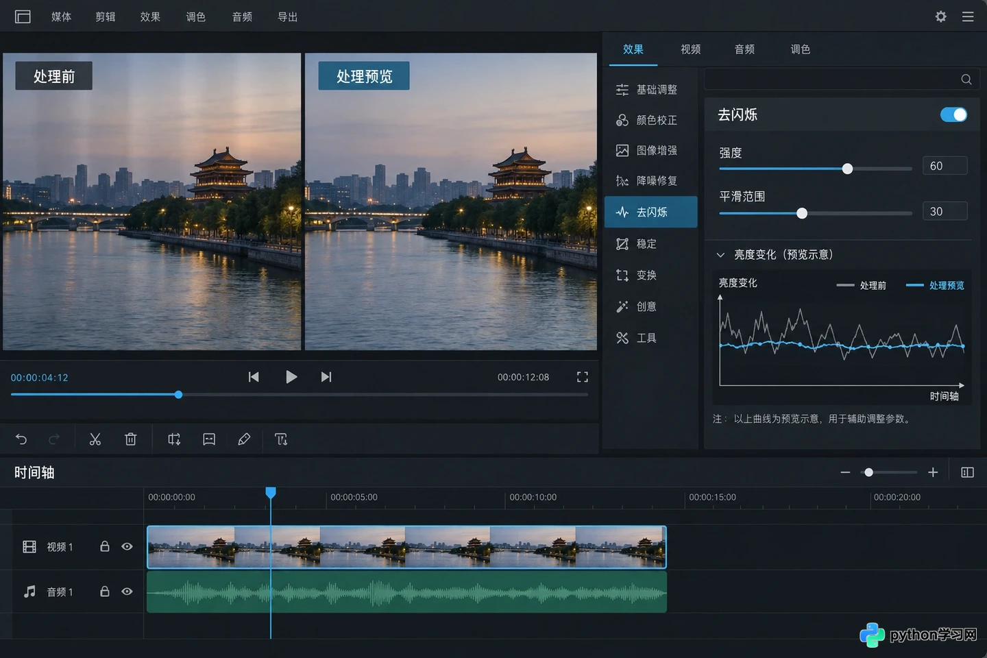Select the 视频 1 clip thumbnail on timeline
Viewport: 987px width, 658px height.
[x=406, y=547]
